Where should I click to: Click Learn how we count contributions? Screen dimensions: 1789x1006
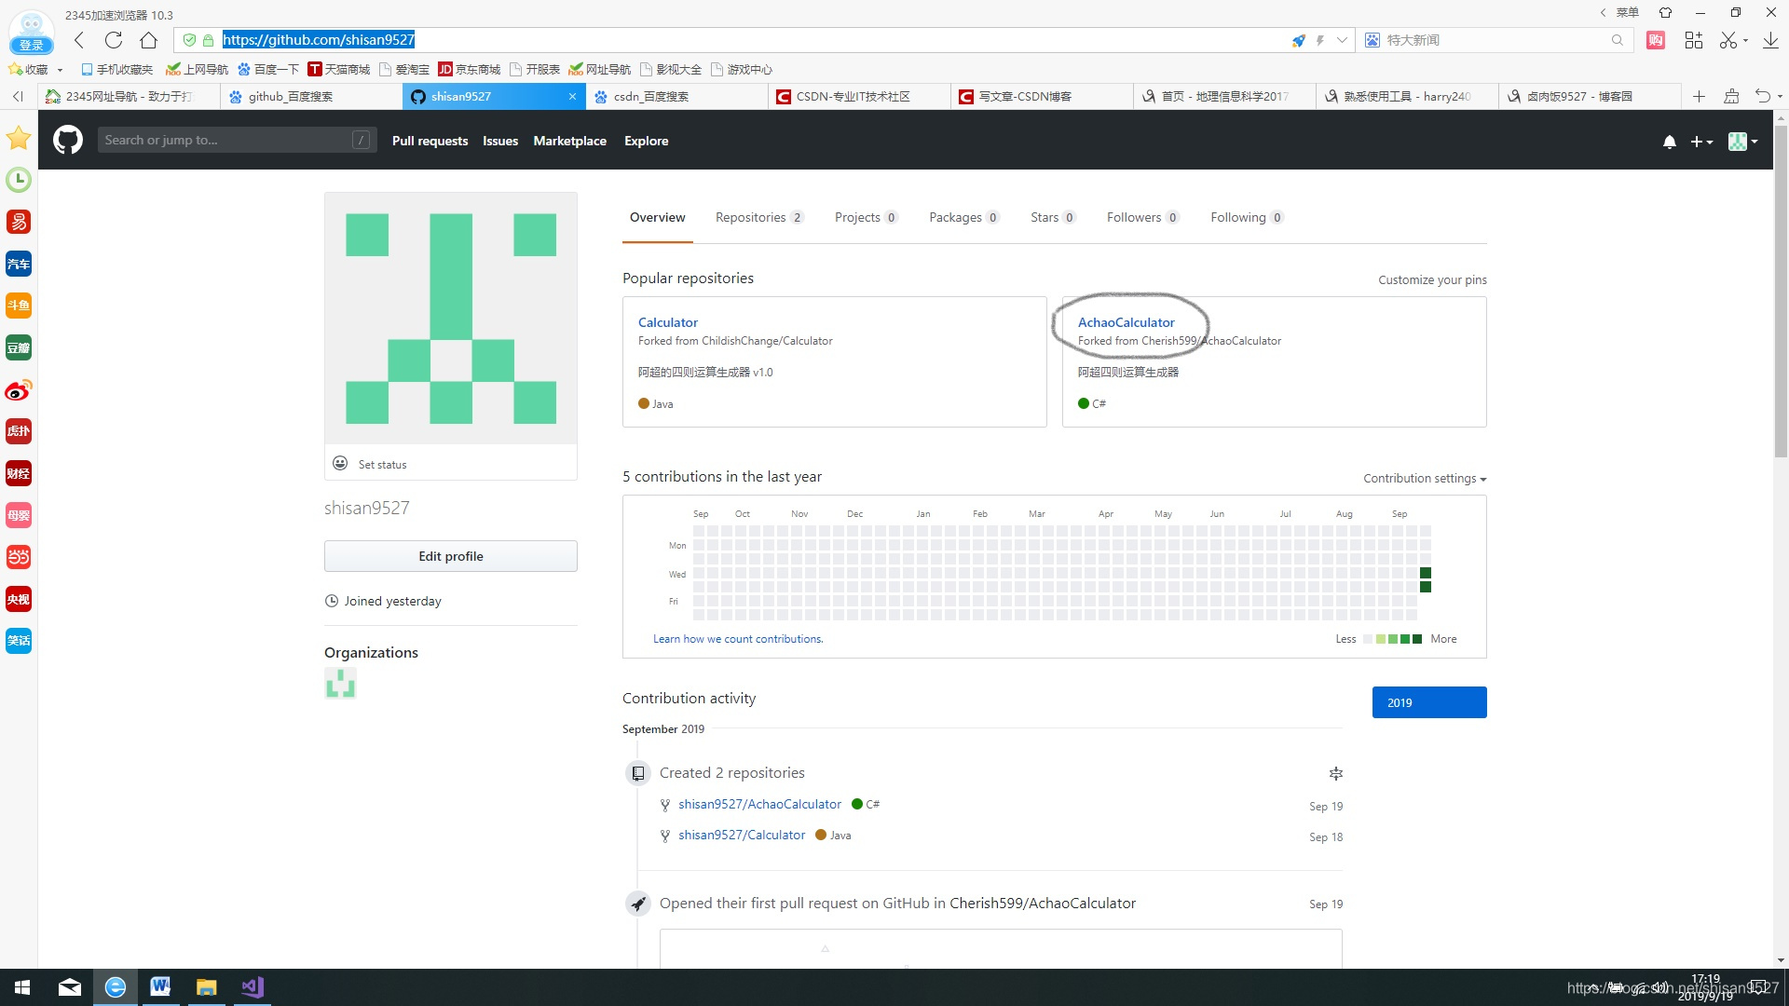click(738, 639)
